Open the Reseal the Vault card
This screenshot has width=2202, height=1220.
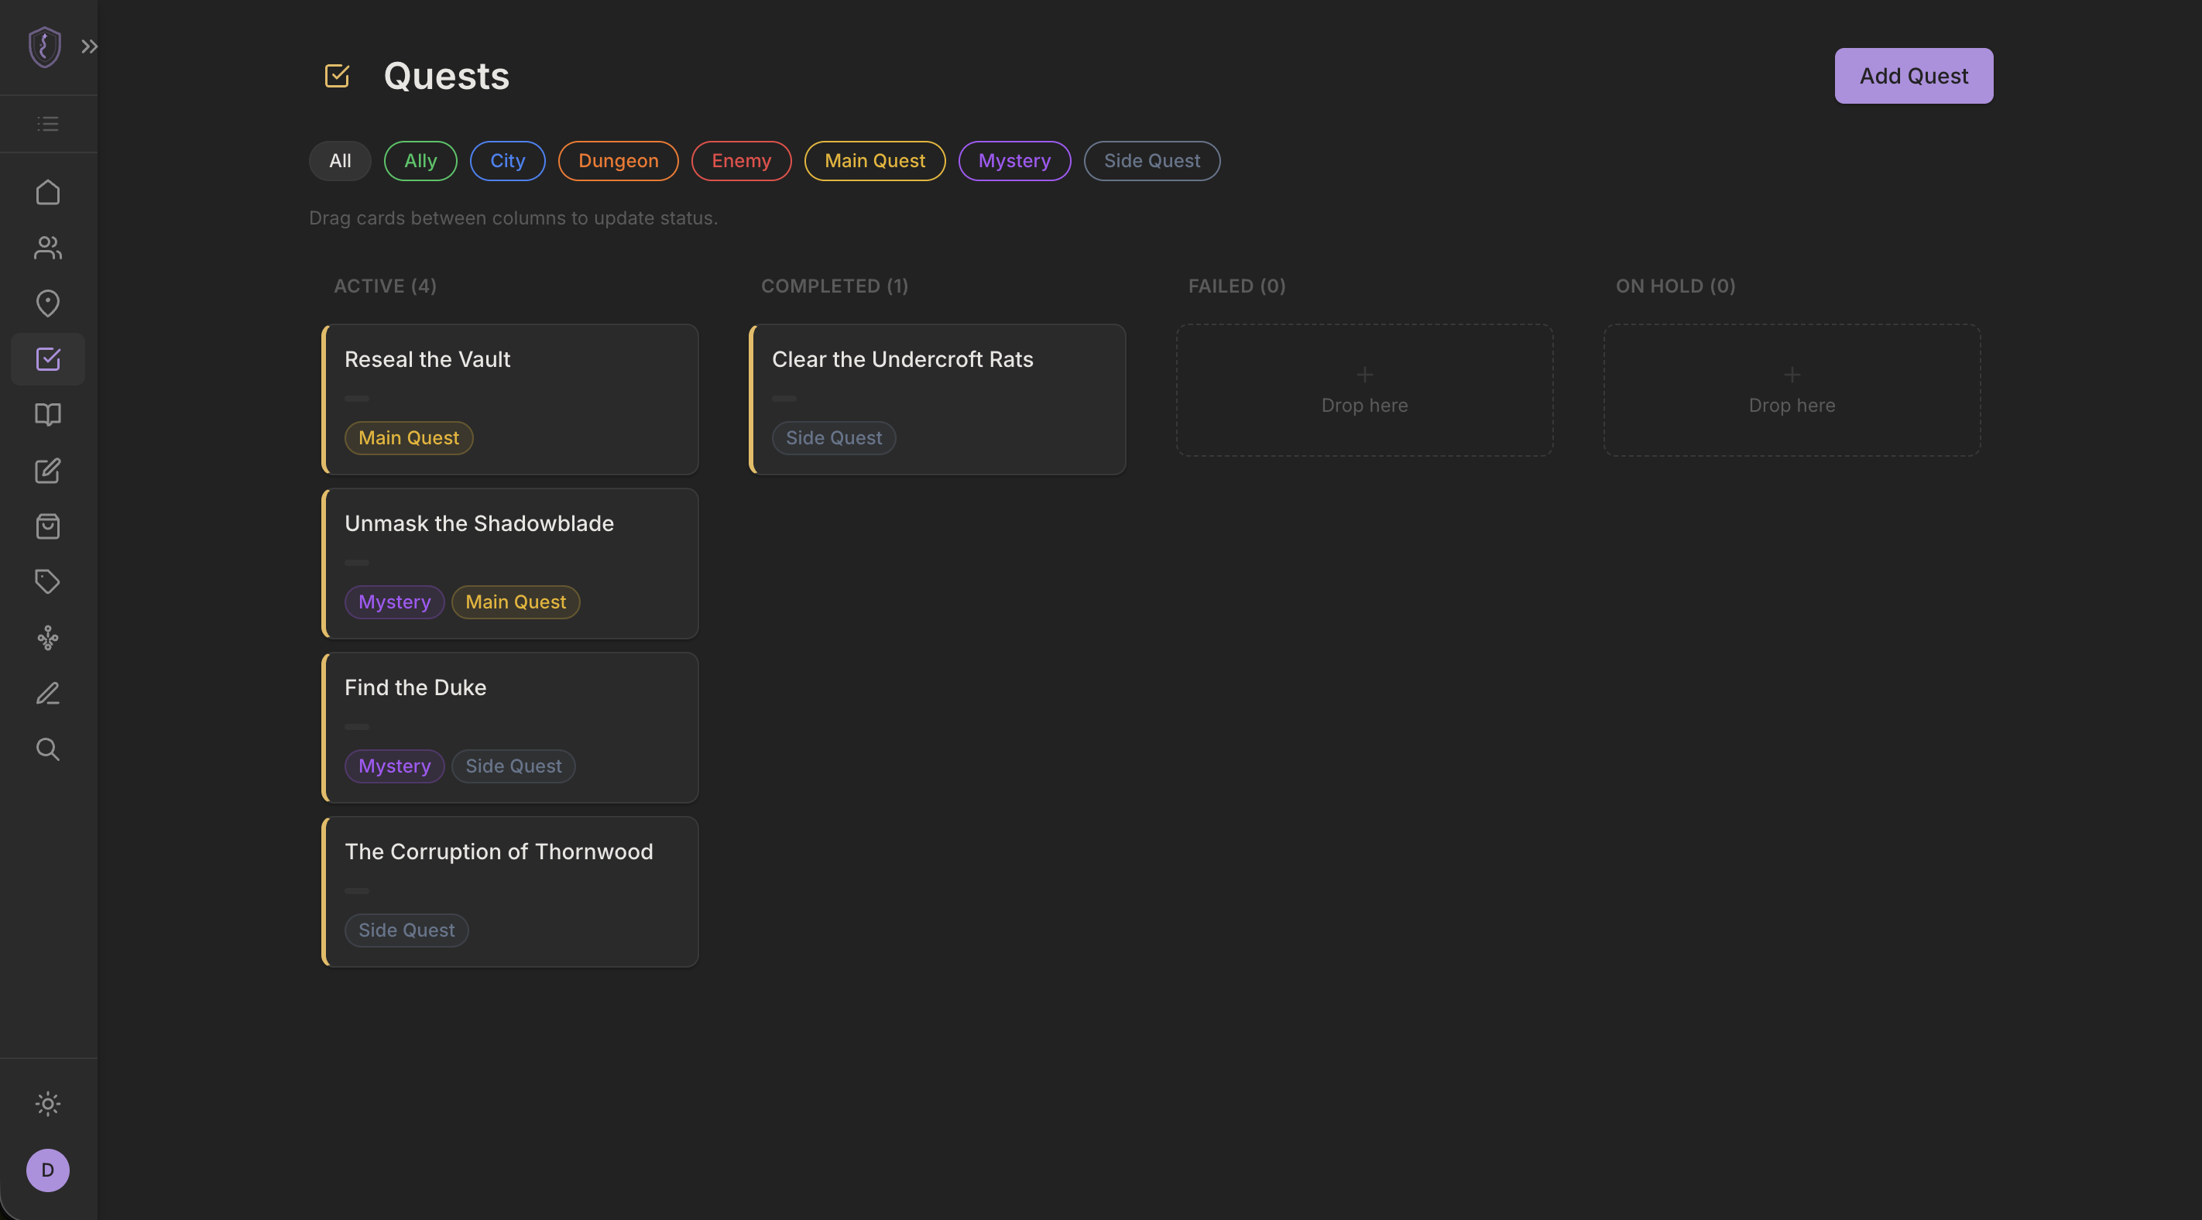pyautogui.click(x=510, y=399)
